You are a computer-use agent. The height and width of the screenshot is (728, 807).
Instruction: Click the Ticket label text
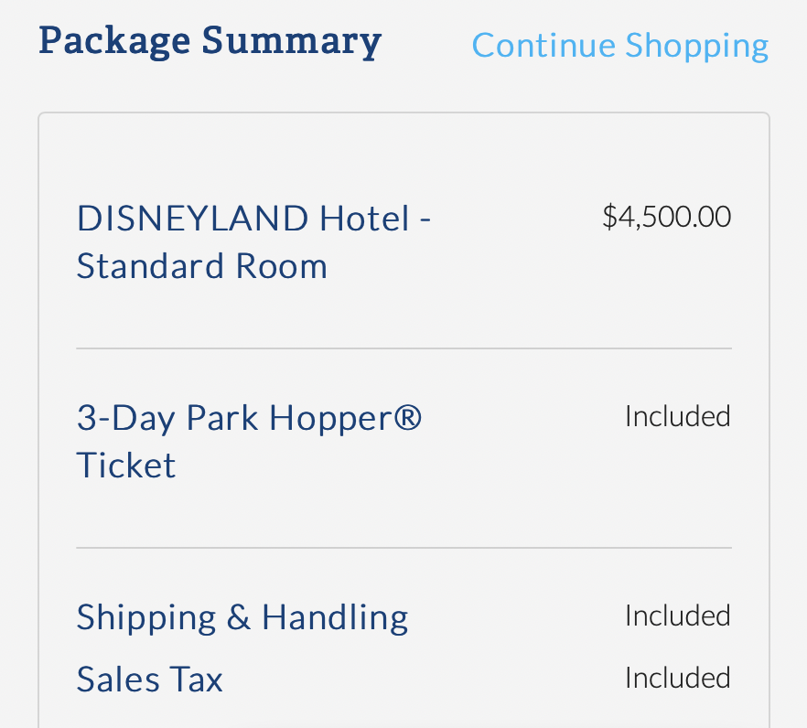125,465
